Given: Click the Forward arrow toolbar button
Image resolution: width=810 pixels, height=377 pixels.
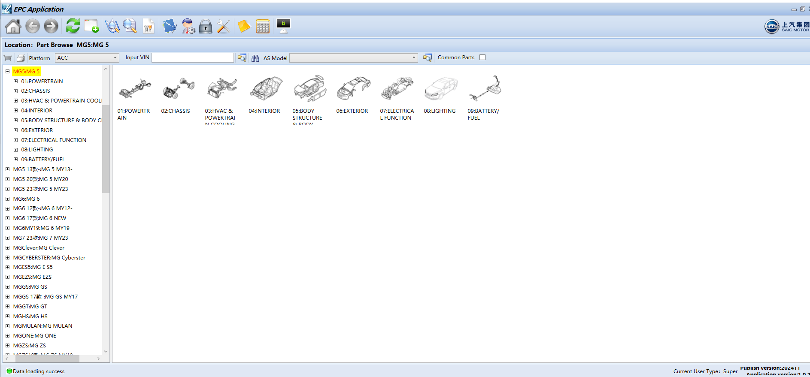Looking at the screenshot, I should click(x=51, y=27).
